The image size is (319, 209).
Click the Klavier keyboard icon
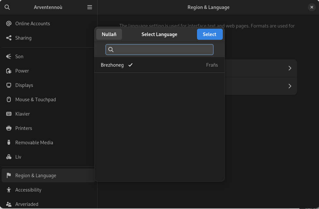click(x=9, y=114)
